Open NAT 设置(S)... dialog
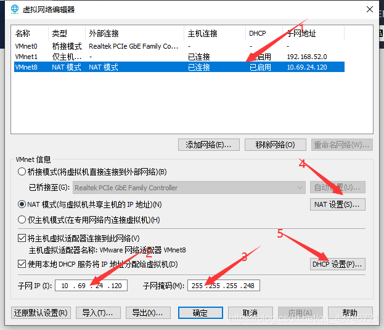 (x=338, y=204)
